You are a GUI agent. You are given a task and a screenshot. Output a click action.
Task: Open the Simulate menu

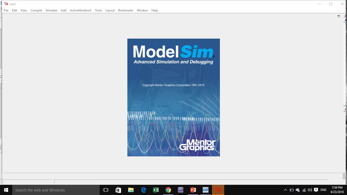(x=51, y=10)
